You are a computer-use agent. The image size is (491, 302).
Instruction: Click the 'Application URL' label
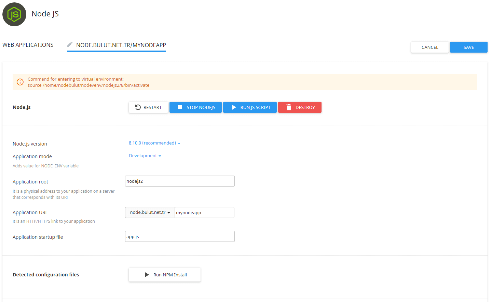[30, 212]
